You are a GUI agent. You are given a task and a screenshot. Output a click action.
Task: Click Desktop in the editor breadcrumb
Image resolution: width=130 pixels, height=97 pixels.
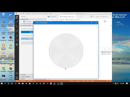click(x=62, y=19)
